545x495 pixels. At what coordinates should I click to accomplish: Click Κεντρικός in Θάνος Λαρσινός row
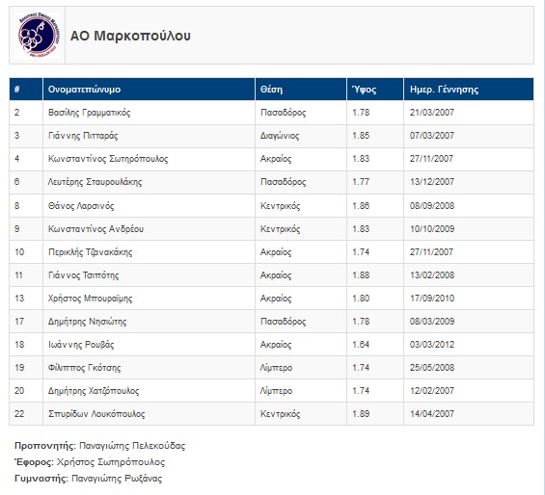point(280,206)
